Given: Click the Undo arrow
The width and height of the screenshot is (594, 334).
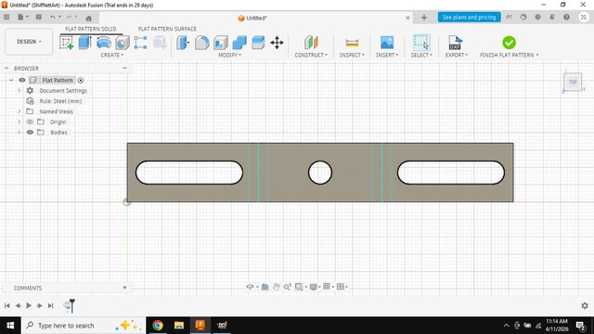Looking at the screenshot, I should (x=53, y=17).
